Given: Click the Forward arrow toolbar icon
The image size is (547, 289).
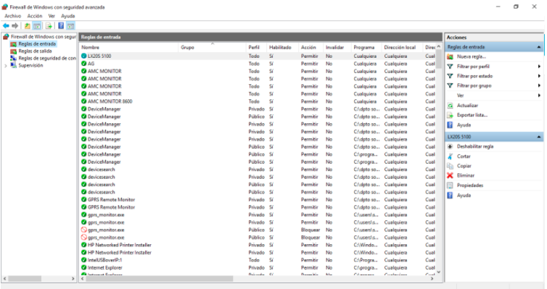Looking at the screenshot, I should (x=15, y=26).
